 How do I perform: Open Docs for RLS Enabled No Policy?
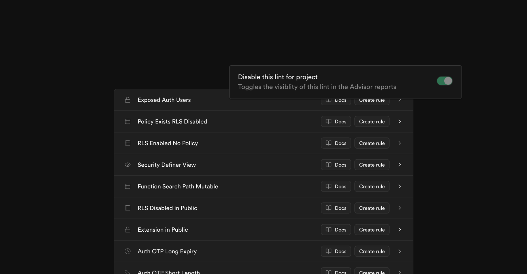[x=336, y=143]
